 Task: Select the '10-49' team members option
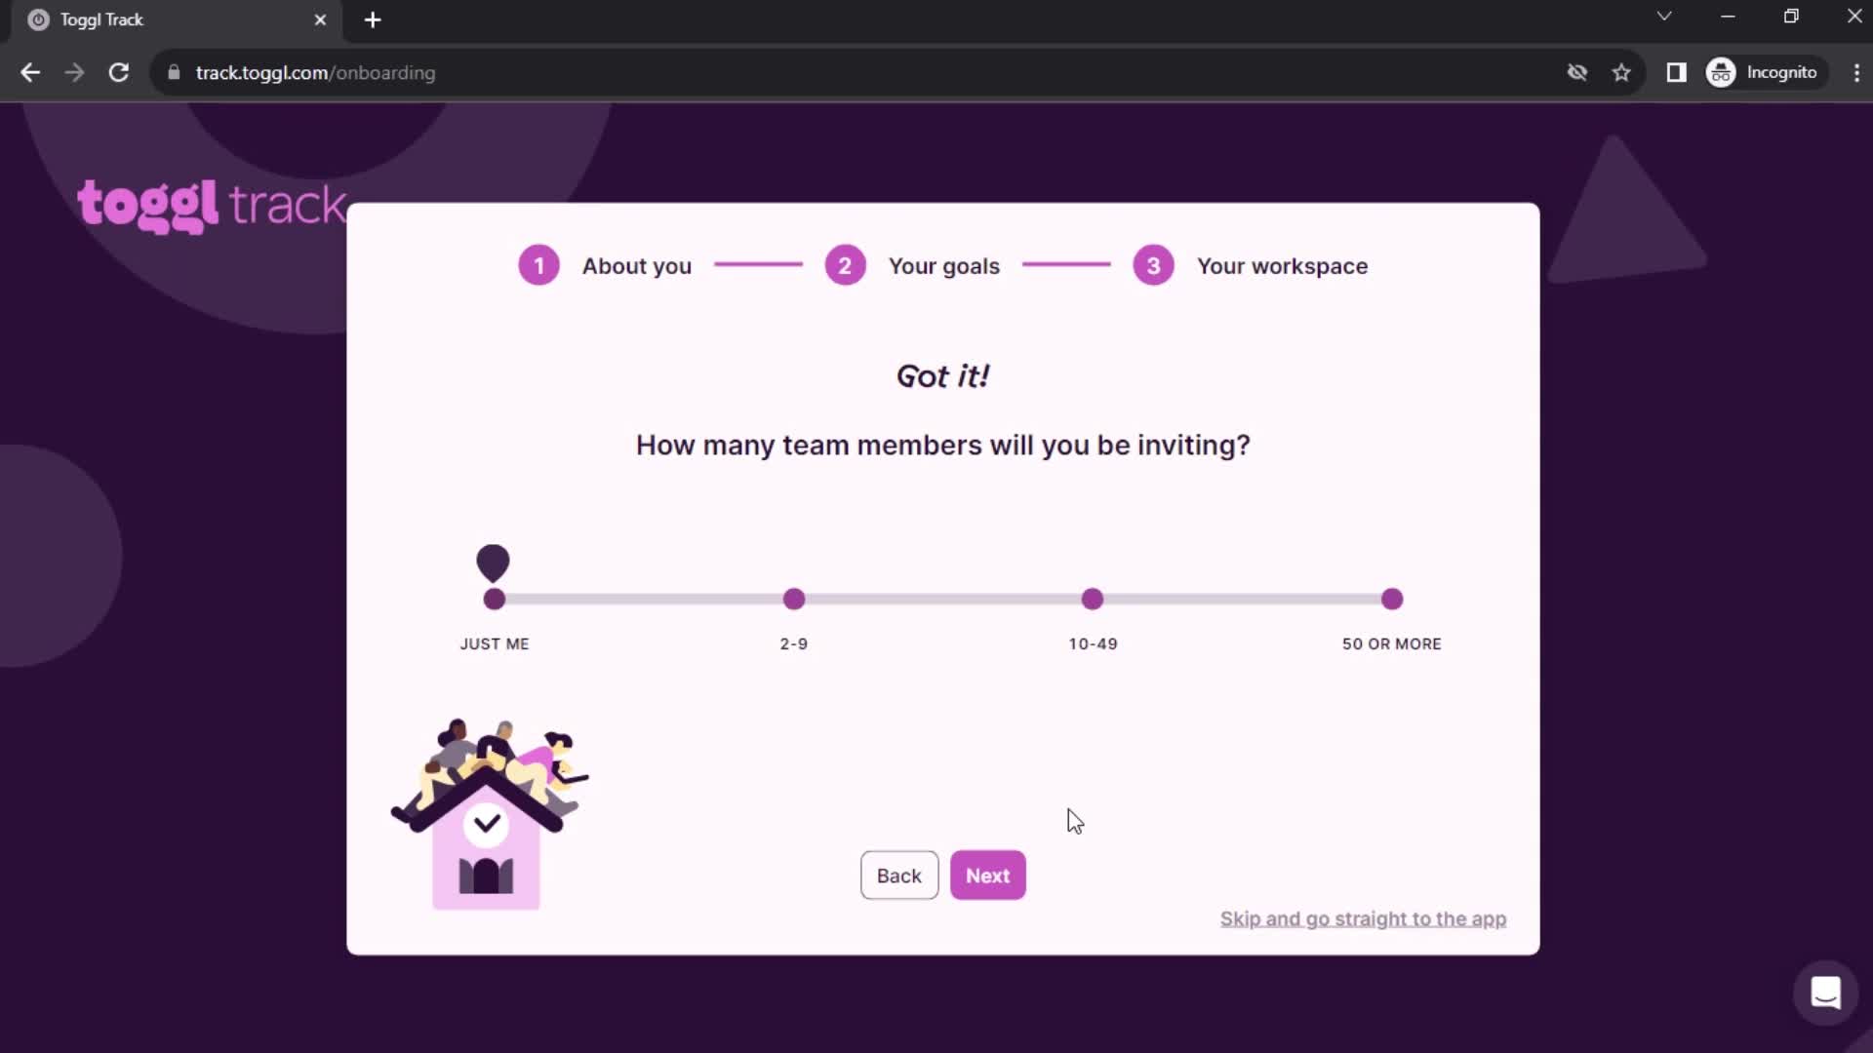point(1093,598)
